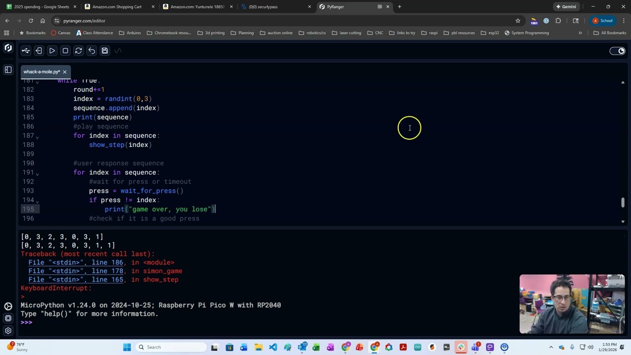This screenshot has width=631, height=355.
Task: Click the Gemini button in Chrome
Action: click(566, 7)
